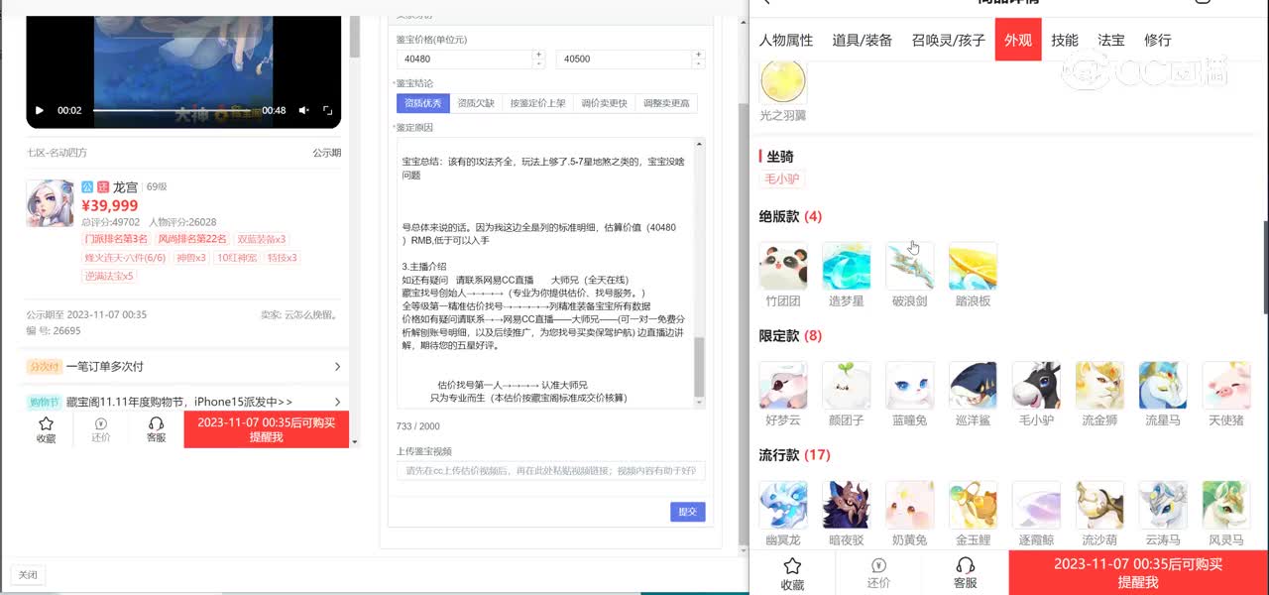Select the 破浪剑 appearance icon
The height and width of the screenshot is (595, 1269).
tap(909, 267)
